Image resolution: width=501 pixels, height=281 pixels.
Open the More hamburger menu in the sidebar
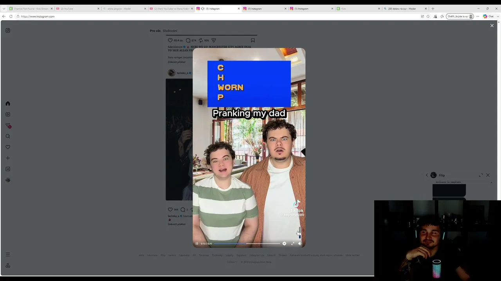(x=8, y=254)
